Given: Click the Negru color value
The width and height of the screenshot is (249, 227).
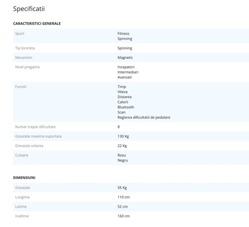Looking at the screenshot, I should point(122,161).
